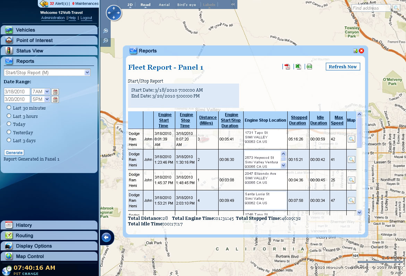Toggle map Labels option
This screenshot has height=276, width=406.
[x=209, y=5]
